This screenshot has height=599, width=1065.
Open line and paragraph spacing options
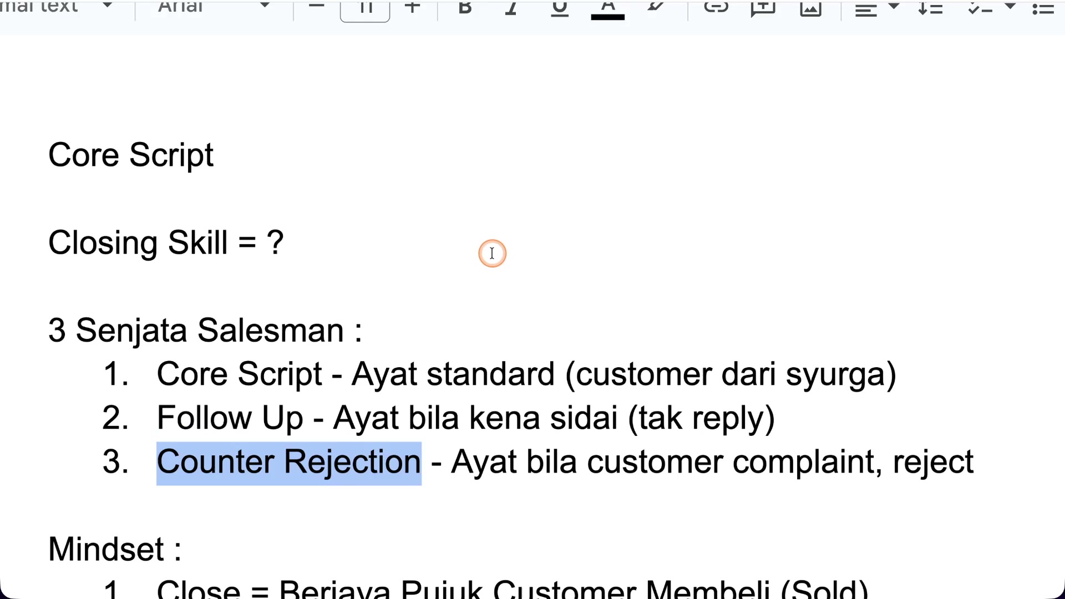pyautogui.click(x=930, y=8)
